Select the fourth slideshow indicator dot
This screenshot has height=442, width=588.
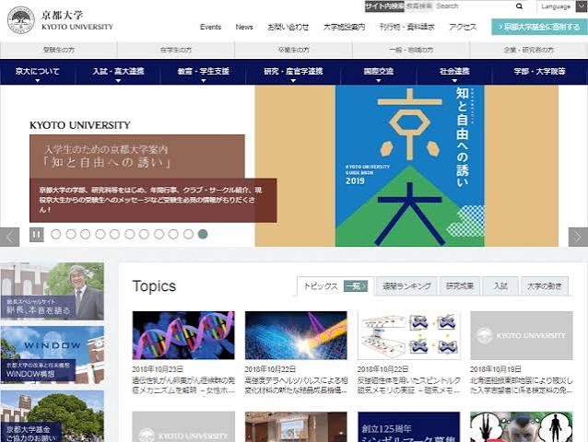pos(100,235)
